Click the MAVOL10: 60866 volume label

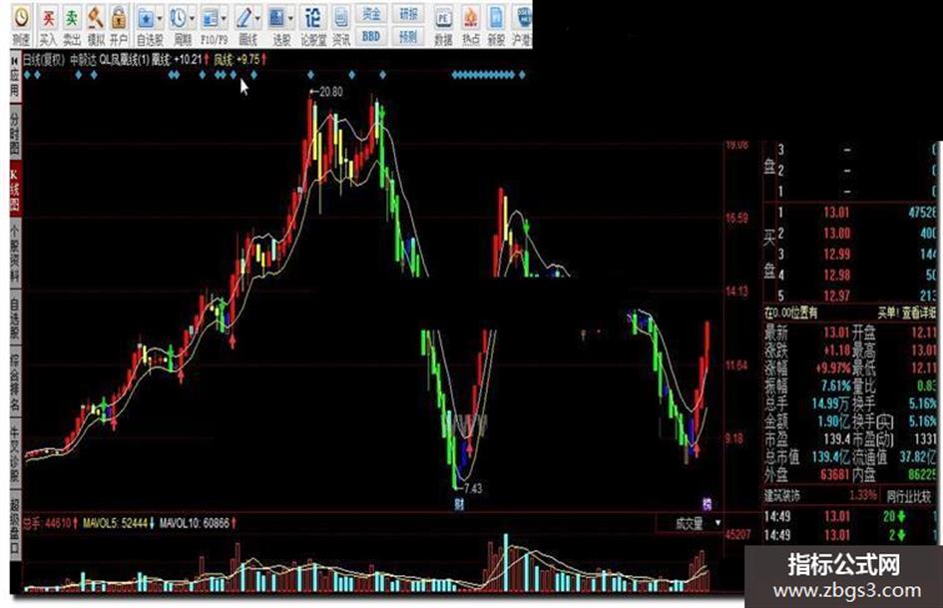pyautogui.click(x=195, y=523)
